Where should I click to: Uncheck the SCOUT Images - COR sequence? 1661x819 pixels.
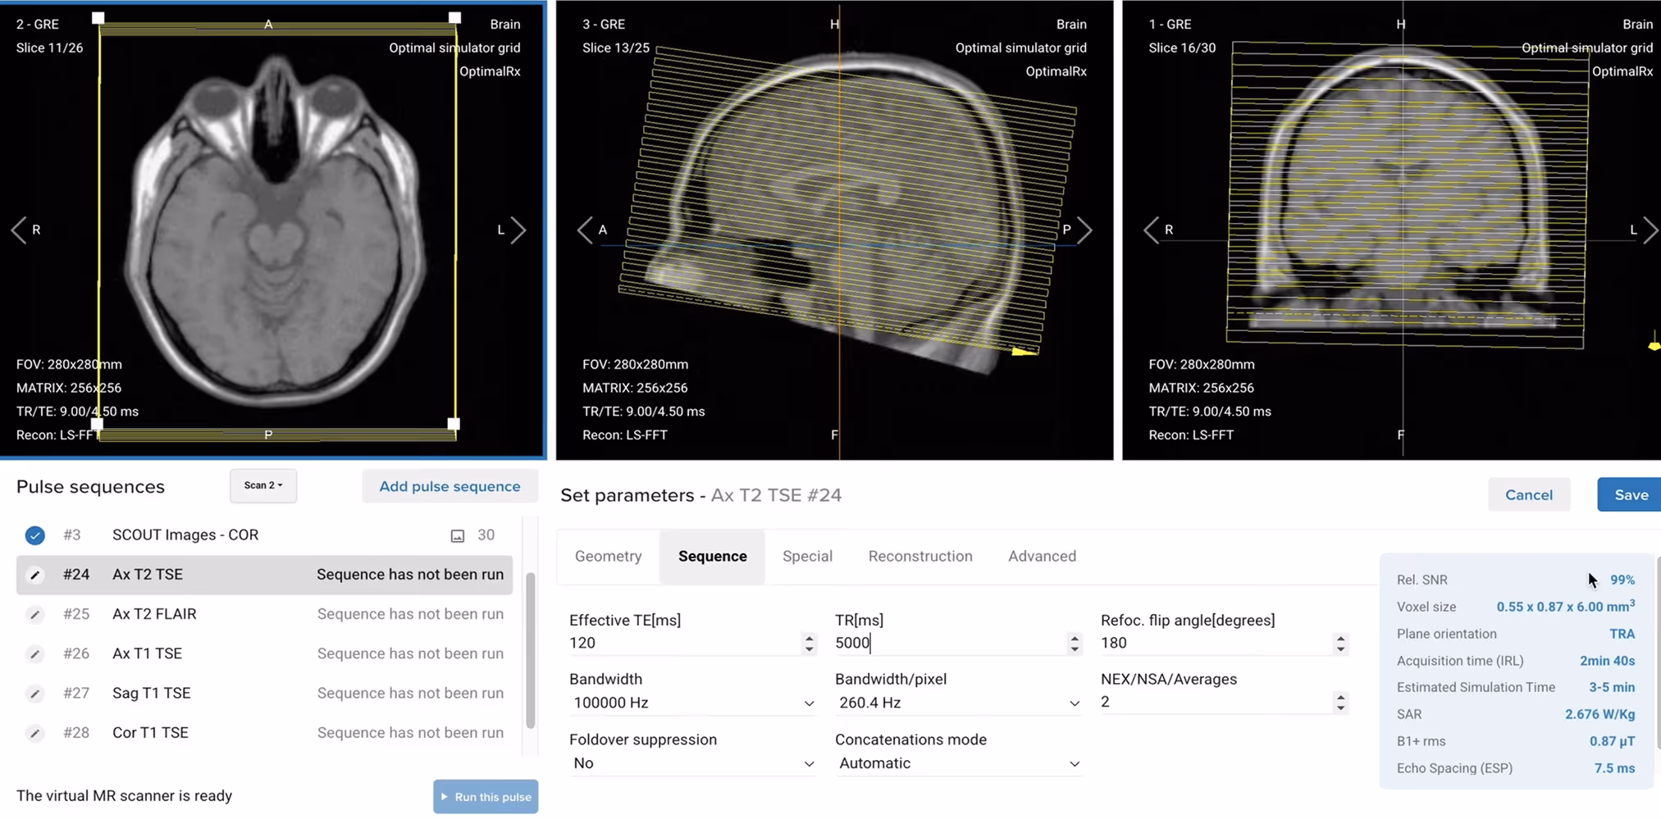click(x=34, y=535)
